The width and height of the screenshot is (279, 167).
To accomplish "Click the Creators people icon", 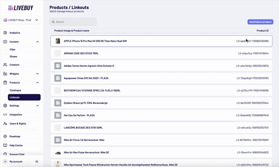I will 5,65.
